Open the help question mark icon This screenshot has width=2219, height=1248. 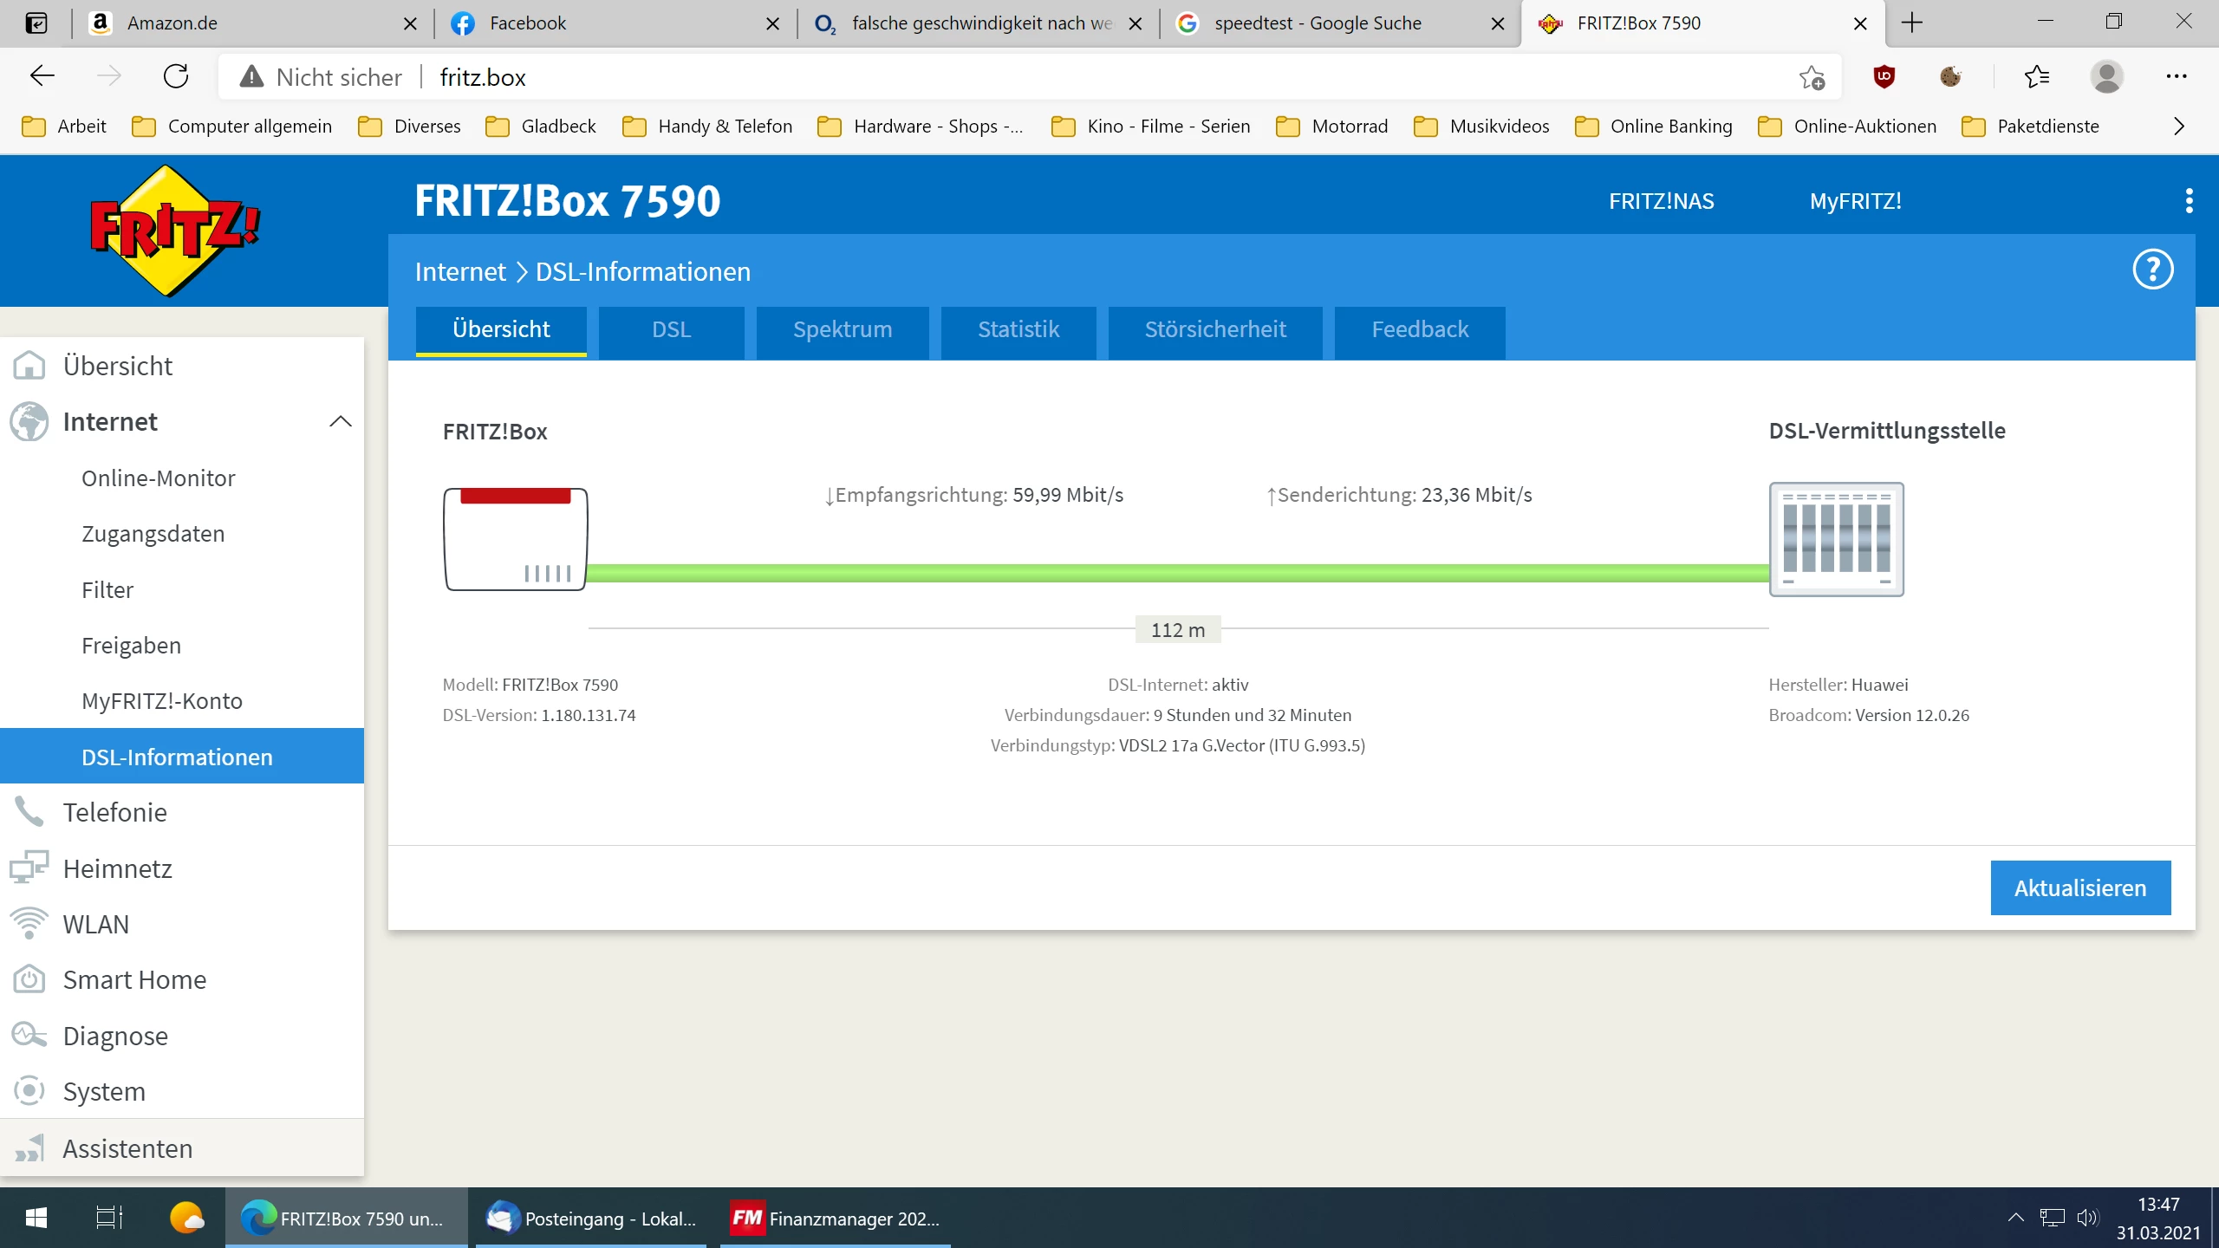point(2152,270)
